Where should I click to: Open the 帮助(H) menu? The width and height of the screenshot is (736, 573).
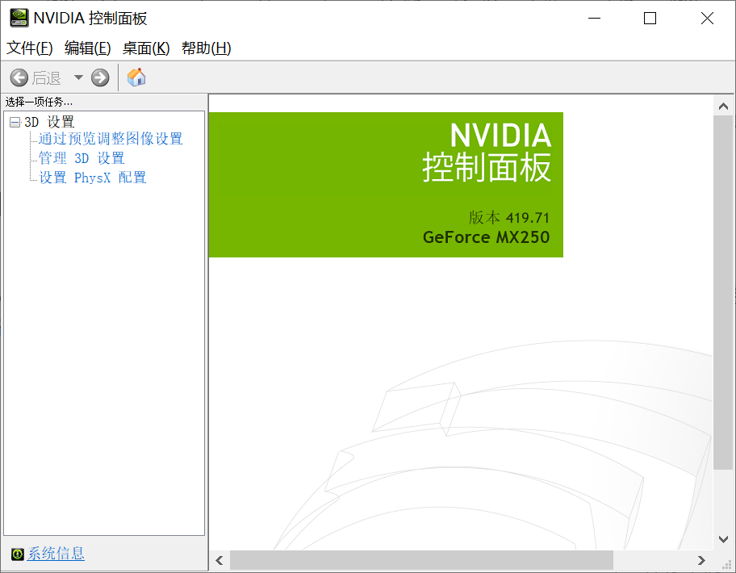pyautogui.click(x=206, y=48)
